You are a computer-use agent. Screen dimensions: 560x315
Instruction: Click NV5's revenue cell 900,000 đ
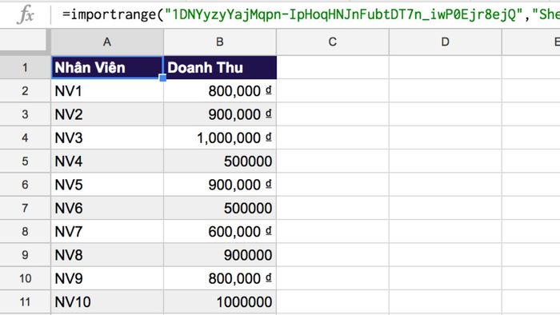tap(220, 185)
